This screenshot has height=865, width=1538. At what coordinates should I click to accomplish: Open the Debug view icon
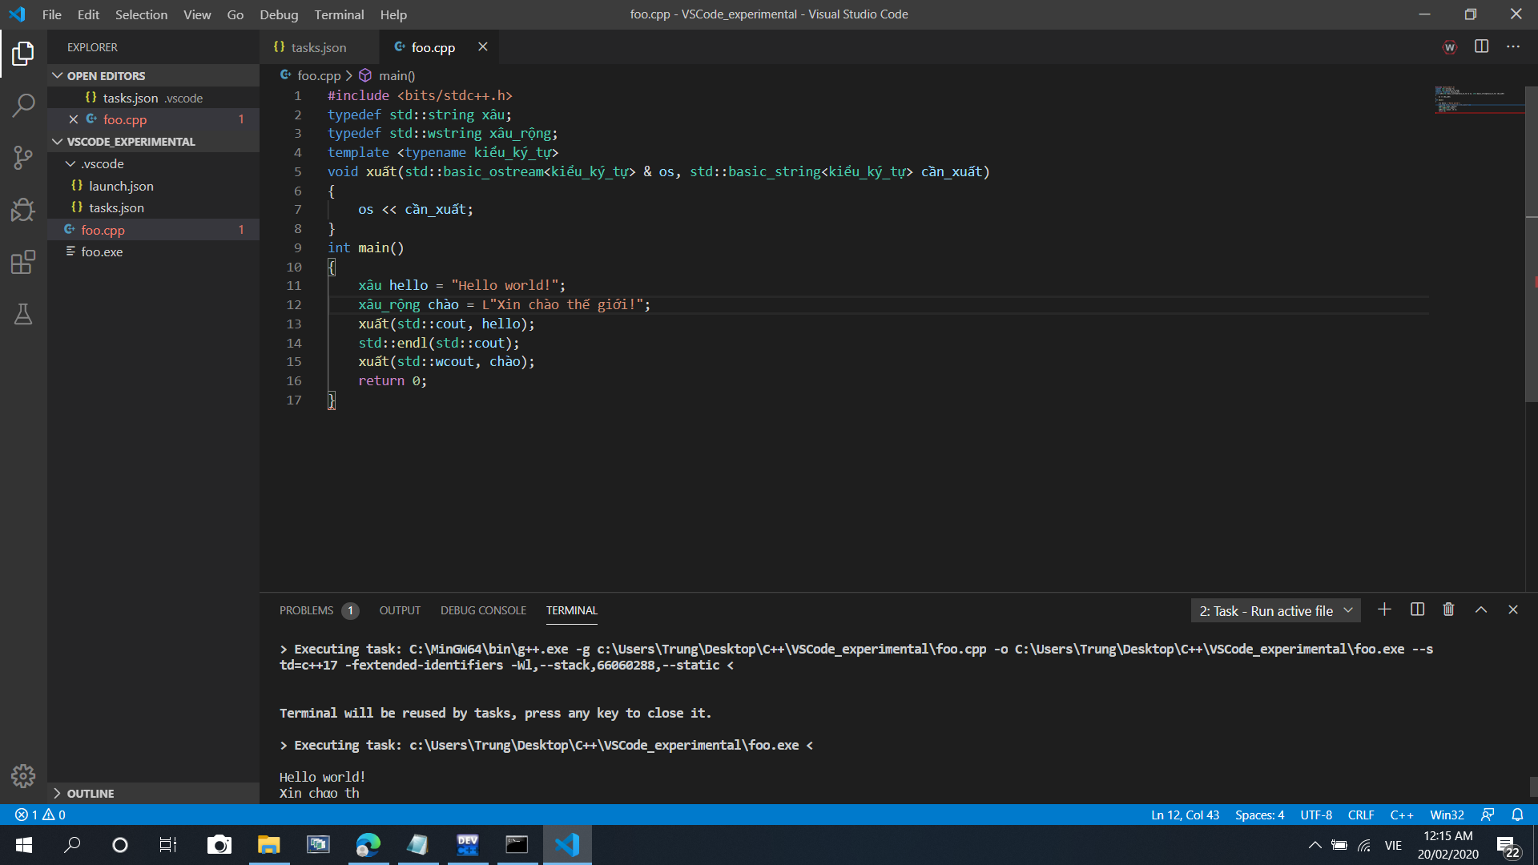pos(23,210)
